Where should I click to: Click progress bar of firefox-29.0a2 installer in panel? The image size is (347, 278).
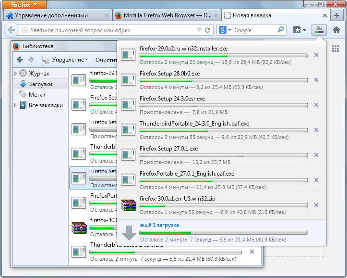223,56
